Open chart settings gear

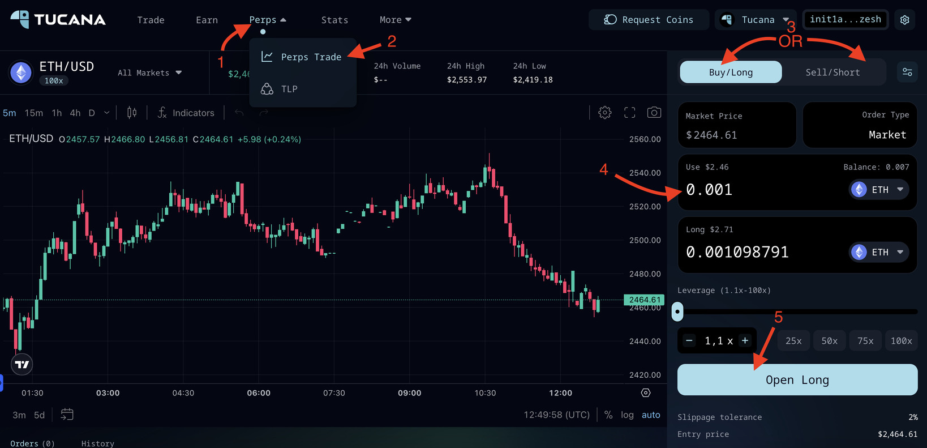[605, 113]
